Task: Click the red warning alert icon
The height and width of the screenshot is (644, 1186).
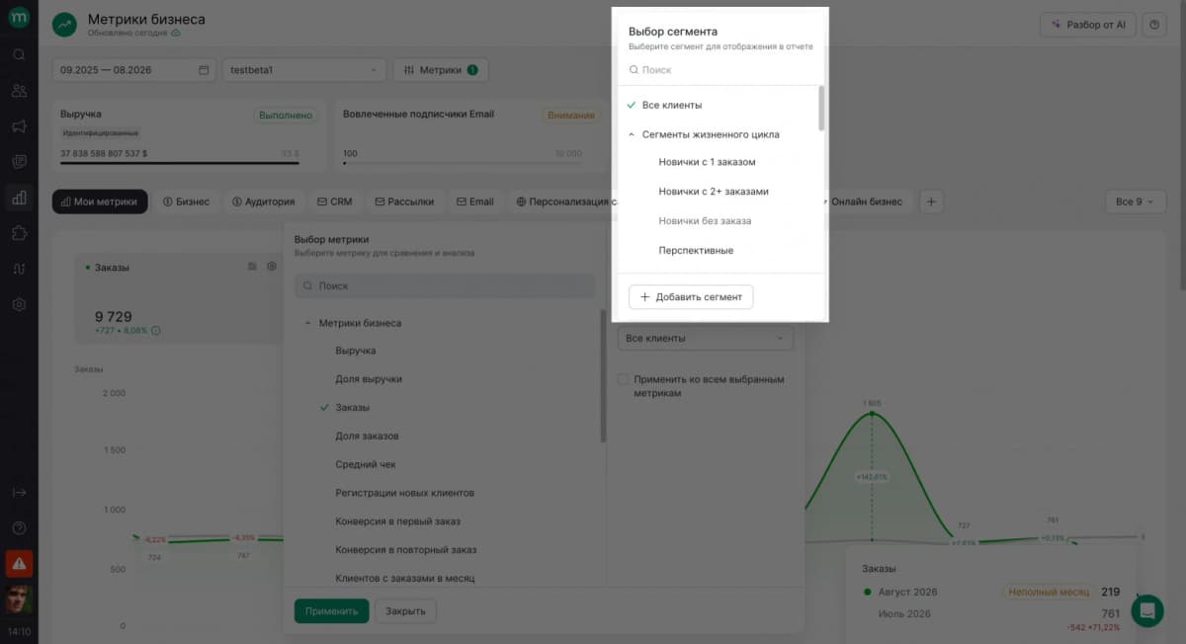Action: coord(19,563)
